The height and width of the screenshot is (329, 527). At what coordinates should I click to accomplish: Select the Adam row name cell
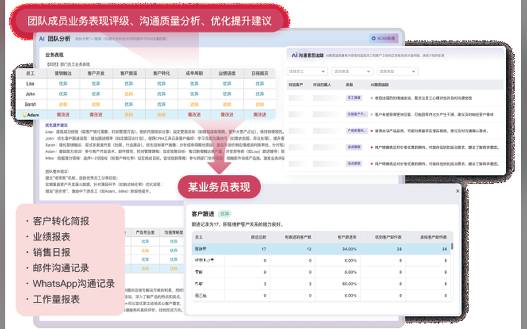coord(32,114)
